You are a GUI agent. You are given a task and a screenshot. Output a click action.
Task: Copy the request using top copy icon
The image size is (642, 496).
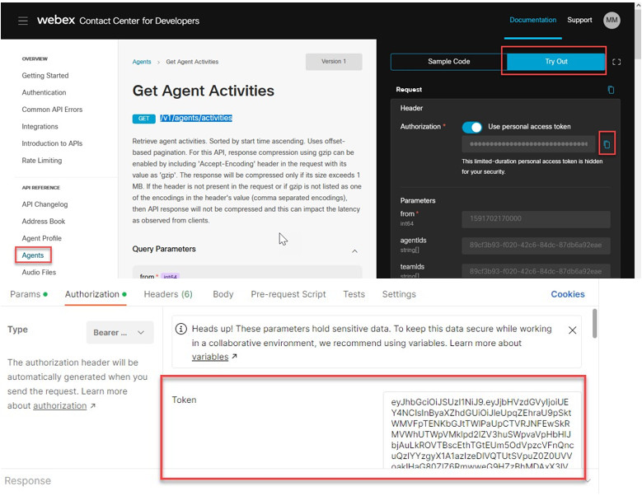[611, 90]
